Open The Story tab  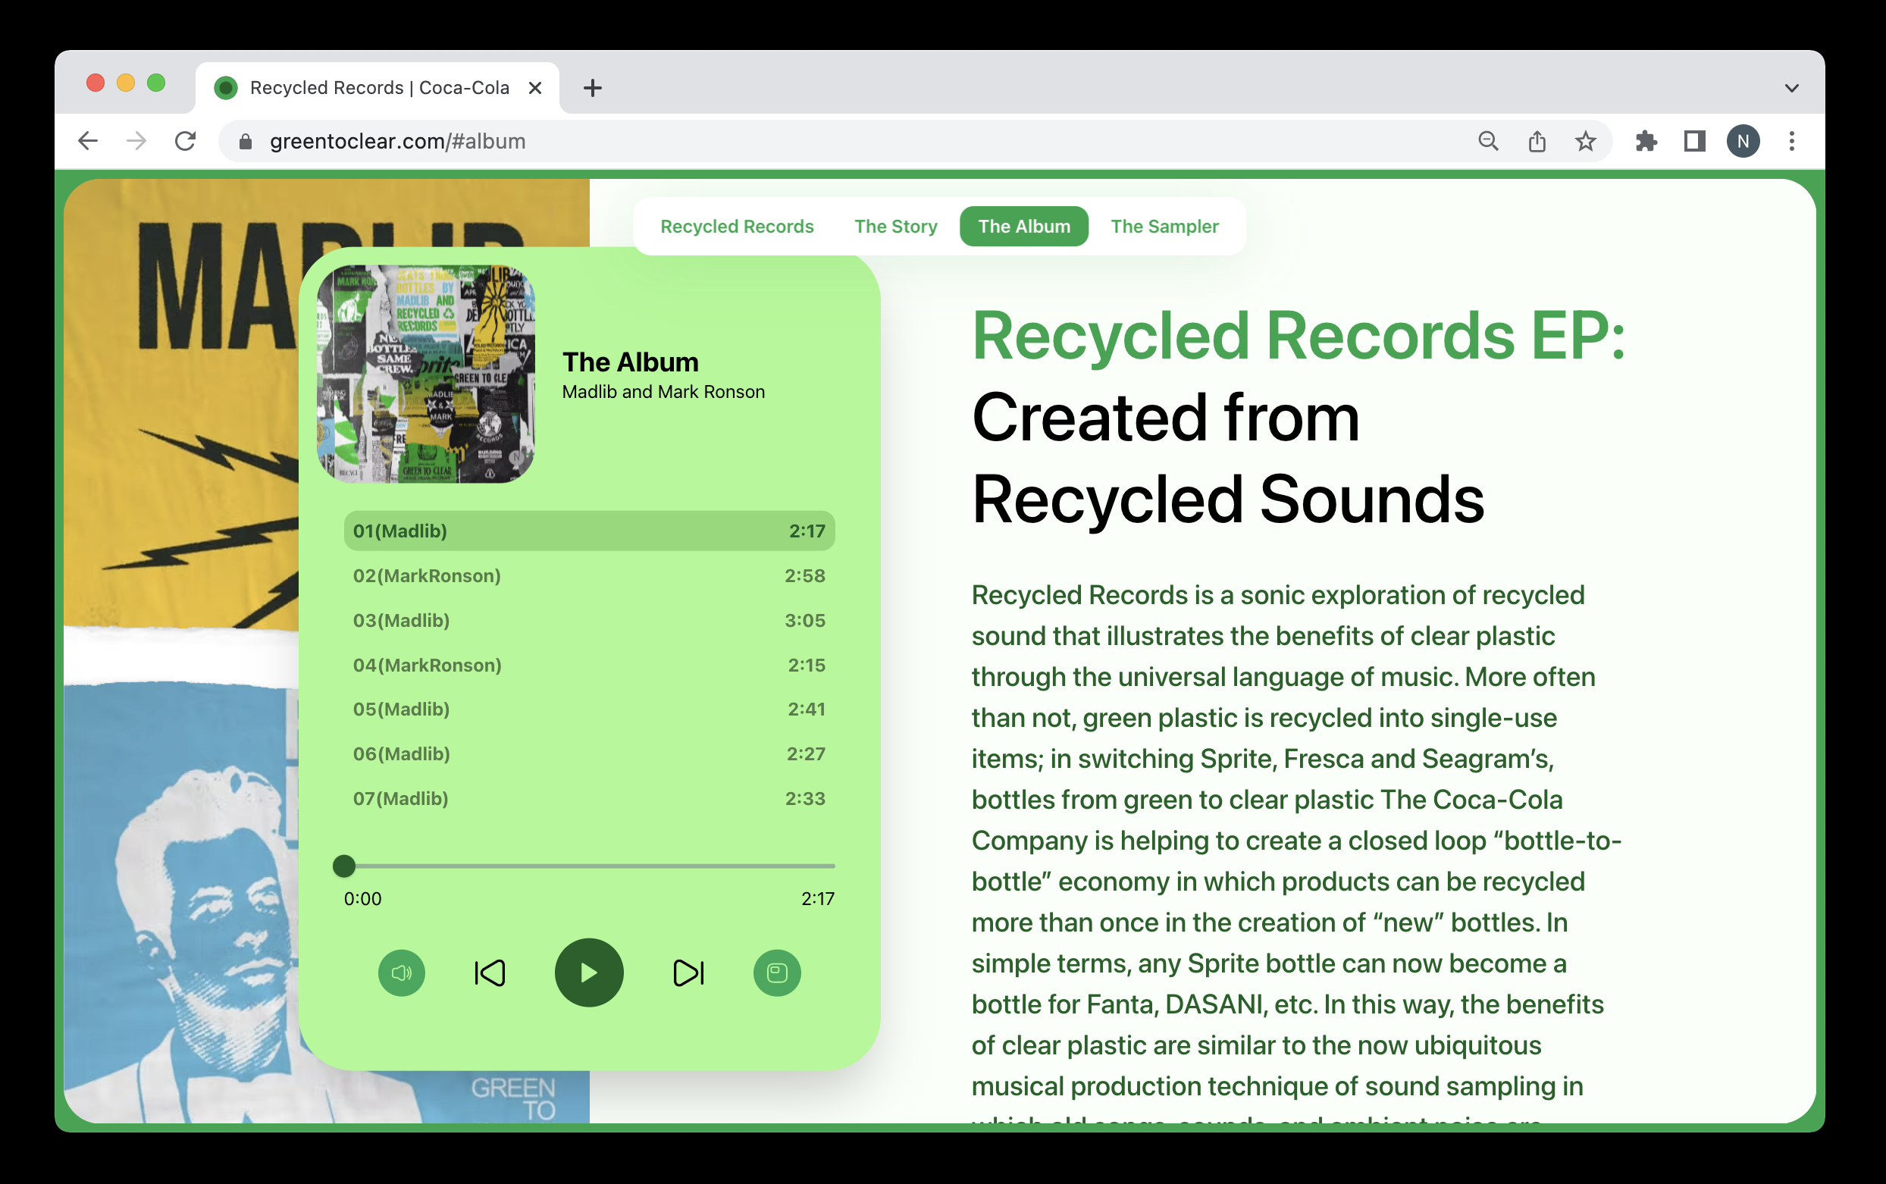[x=896, y=227]
